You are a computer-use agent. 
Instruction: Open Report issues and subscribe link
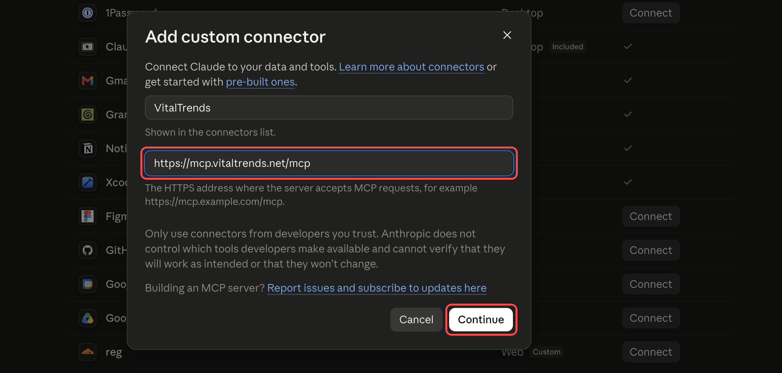click(x=377, y=288)
